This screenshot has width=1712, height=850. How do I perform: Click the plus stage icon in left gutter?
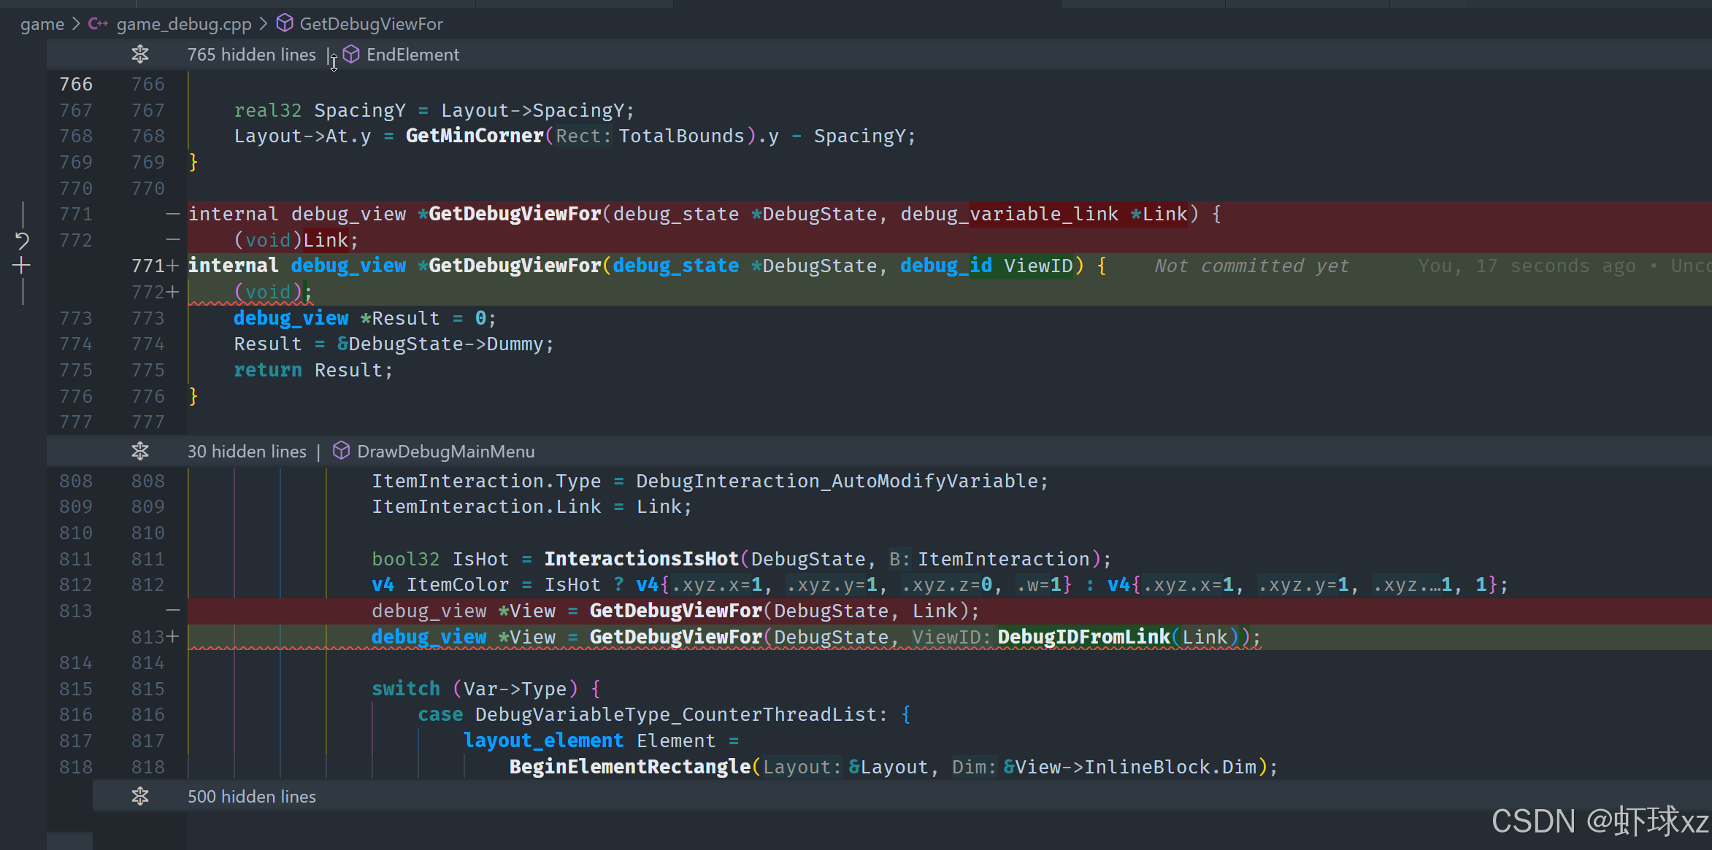point(22,266)
